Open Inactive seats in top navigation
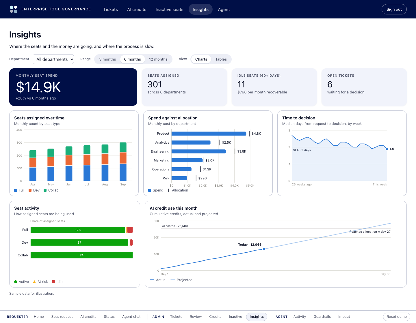416x323 pixels. (169, 10)
